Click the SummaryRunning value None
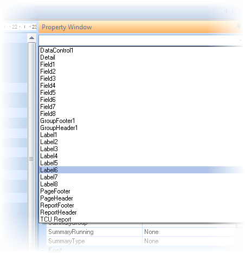The width and height of the screenshot is (245, 253). click(x=151, y=232)
